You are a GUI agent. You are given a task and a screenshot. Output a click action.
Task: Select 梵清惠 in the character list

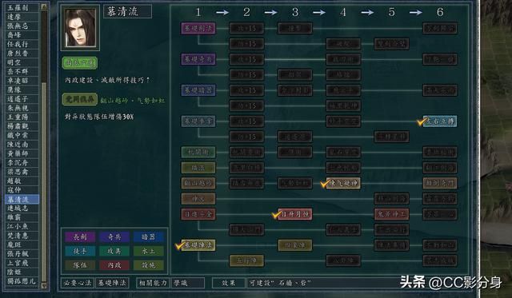[x=22, y=236]
